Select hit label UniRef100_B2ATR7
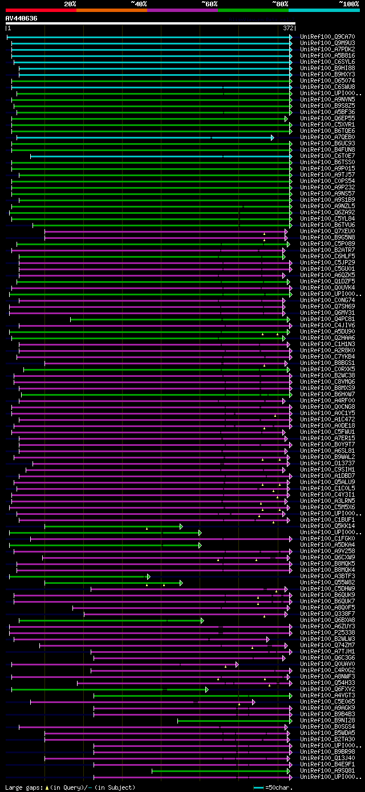This screenshot has width=365, height=792. tap(327, 250)
